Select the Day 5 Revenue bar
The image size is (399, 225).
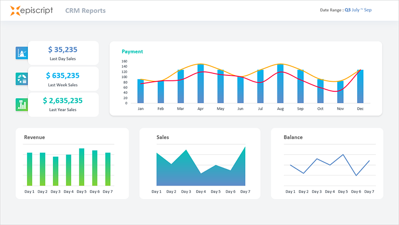click(x=82, y=167)
